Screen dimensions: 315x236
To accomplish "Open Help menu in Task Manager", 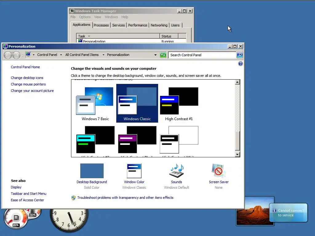I will pos(125,17).
